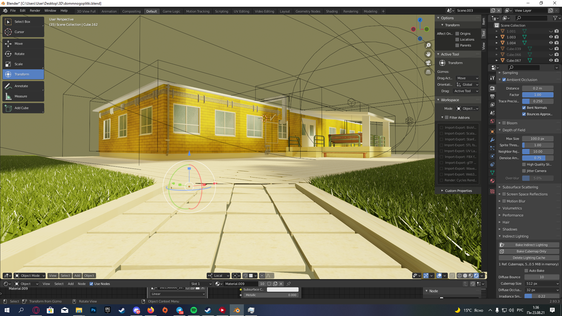Click the zoom view magnifier icon
This screenshot has height=316, width=562.
(x=428, y=45)
